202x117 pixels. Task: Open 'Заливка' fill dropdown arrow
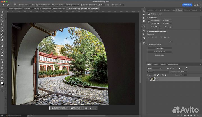[x=186, y=75]
